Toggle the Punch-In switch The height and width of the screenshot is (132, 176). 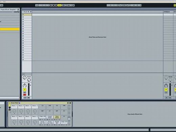click(x=120, y=5)
